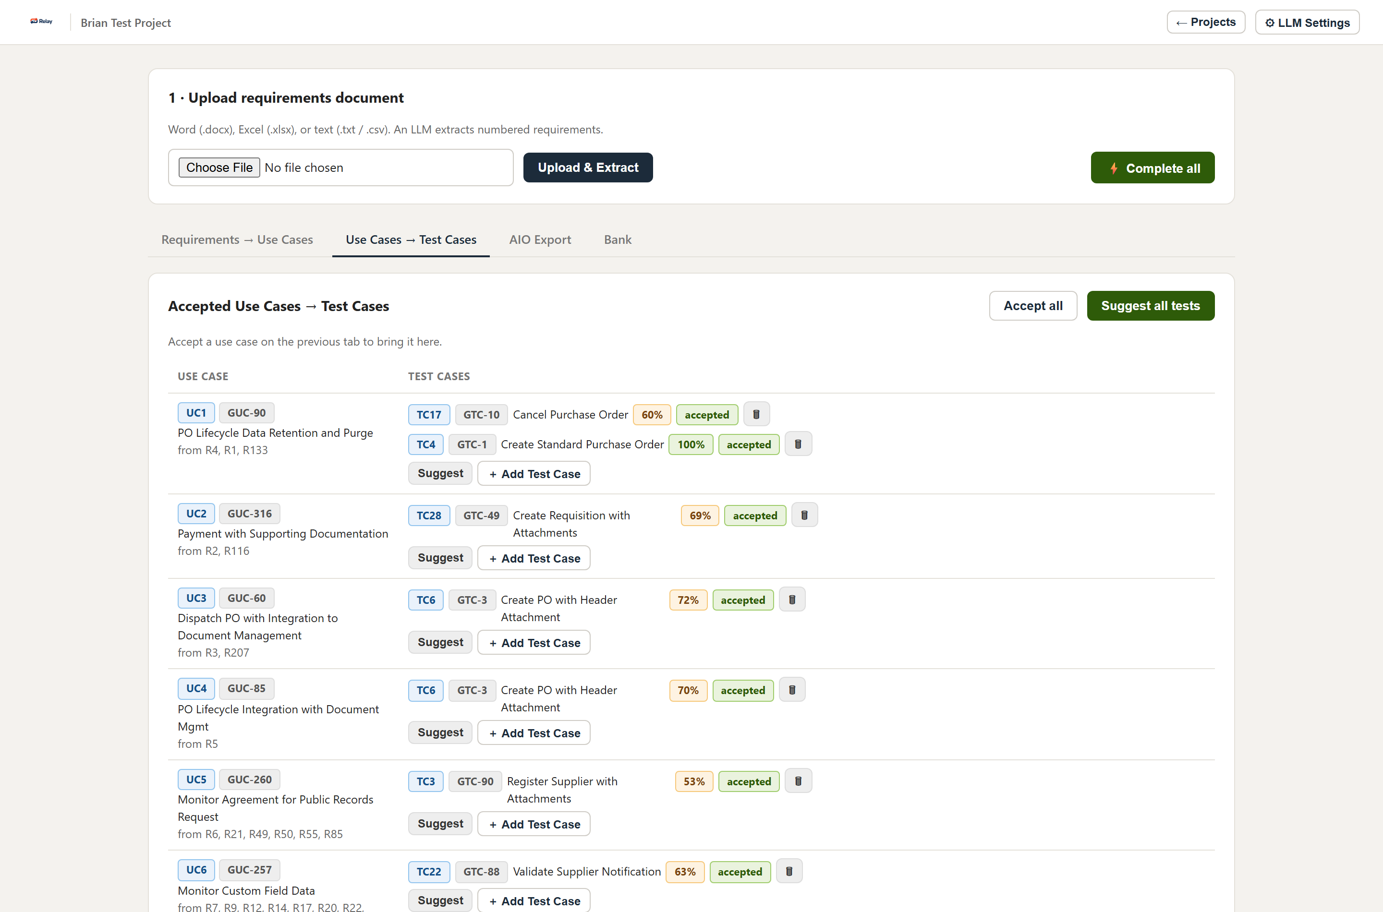Delete the Cancel Purchase Order test case
The width and height of the screenshot is (1383, 912).
click(756, 414)
